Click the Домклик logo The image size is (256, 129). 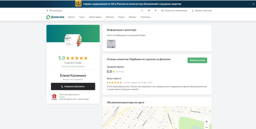coord(55,17)
